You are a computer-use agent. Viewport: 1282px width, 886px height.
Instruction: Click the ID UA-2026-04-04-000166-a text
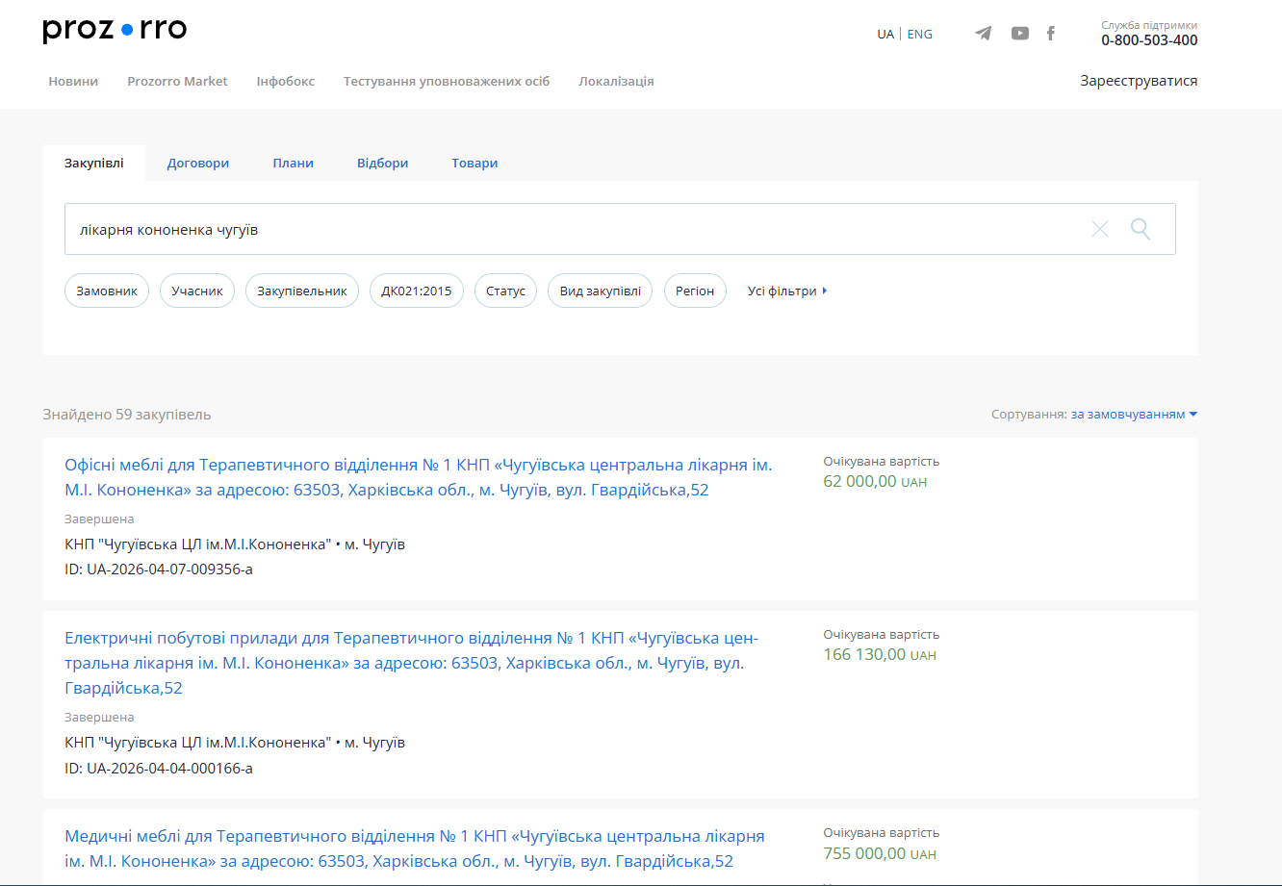[159, 768]
